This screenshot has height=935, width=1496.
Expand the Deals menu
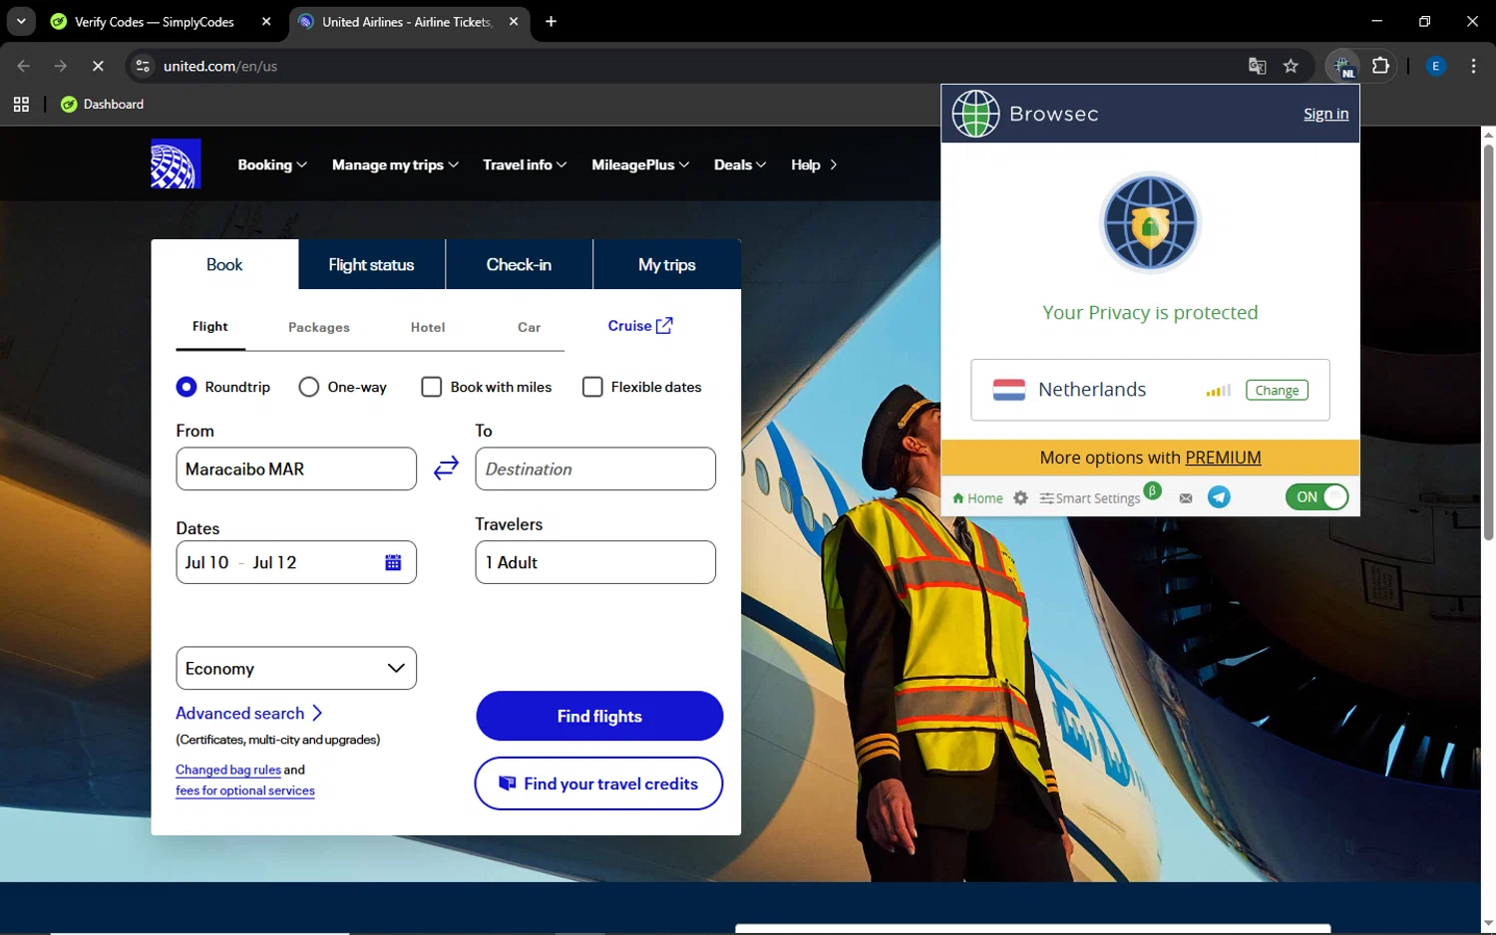tap(740, 164)
